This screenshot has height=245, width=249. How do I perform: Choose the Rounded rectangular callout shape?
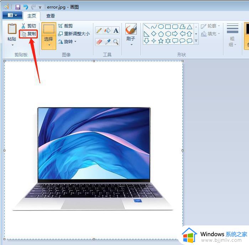point(175,41)
